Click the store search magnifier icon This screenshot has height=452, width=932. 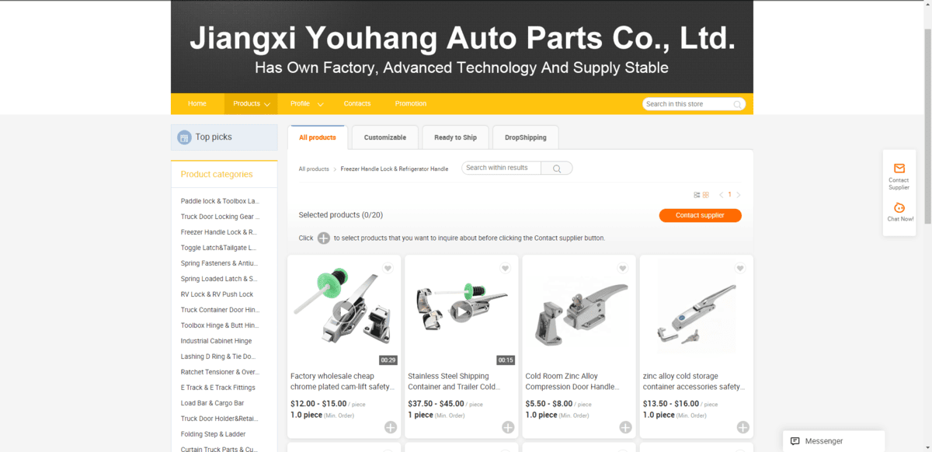(737, 104)
